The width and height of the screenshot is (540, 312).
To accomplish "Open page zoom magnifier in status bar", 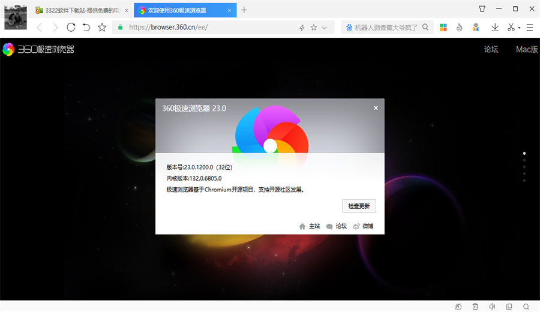I will tap(526, 307).
